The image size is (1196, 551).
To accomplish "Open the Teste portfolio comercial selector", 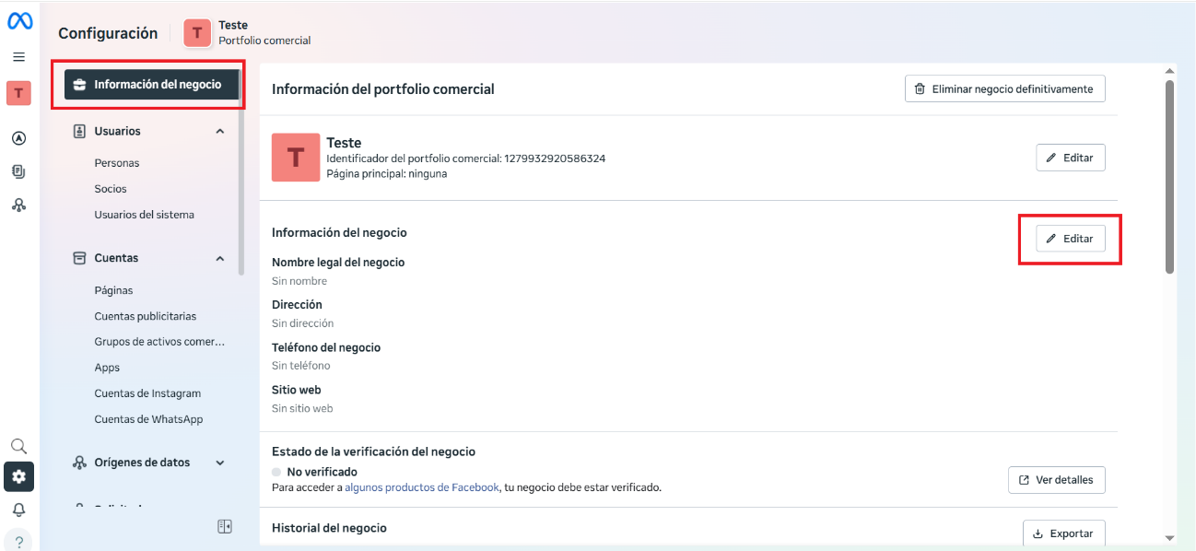I will tap(248, 32).
